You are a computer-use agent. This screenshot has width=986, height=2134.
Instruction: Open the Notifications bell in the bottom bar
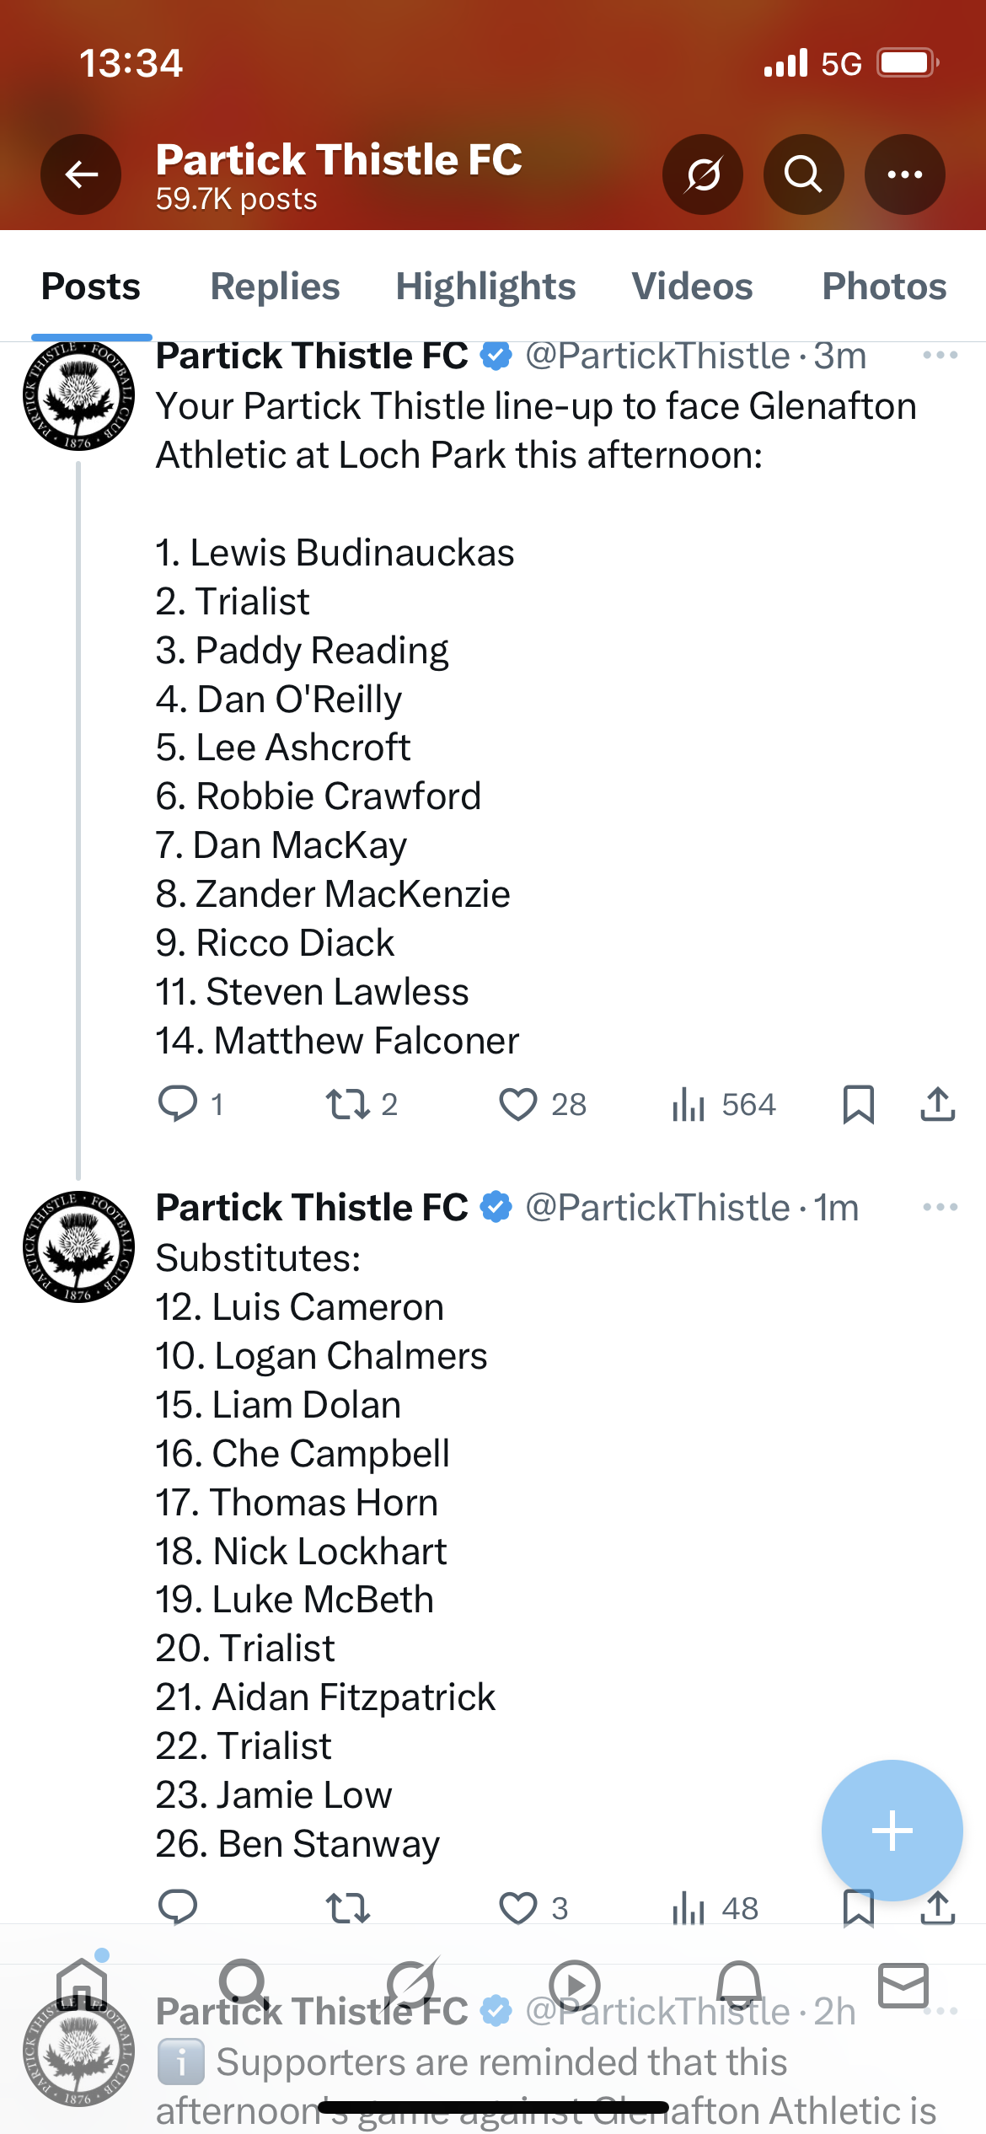[x=740, y=1986]
